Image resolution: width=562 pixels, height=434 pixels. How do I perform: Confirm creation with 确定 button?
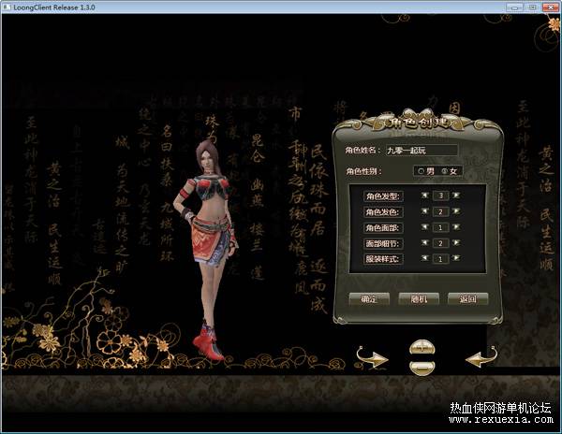tap(369, 298)
